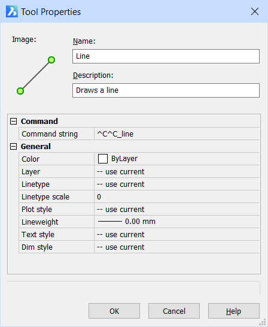Click the OK button
The height and width of the screenshot is (327, 268).
tap(114, 311)
